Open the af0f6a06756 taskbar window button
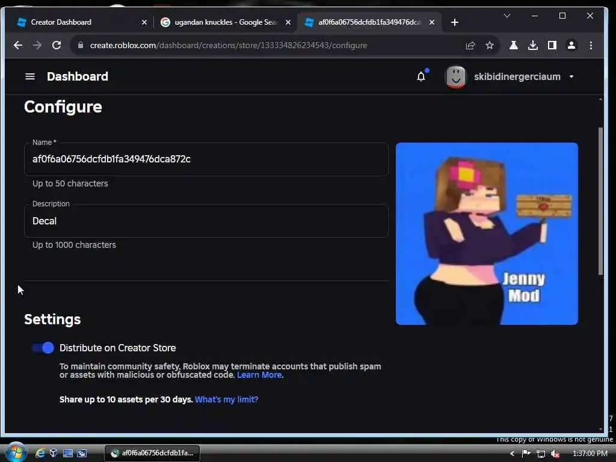 (152, 454)
